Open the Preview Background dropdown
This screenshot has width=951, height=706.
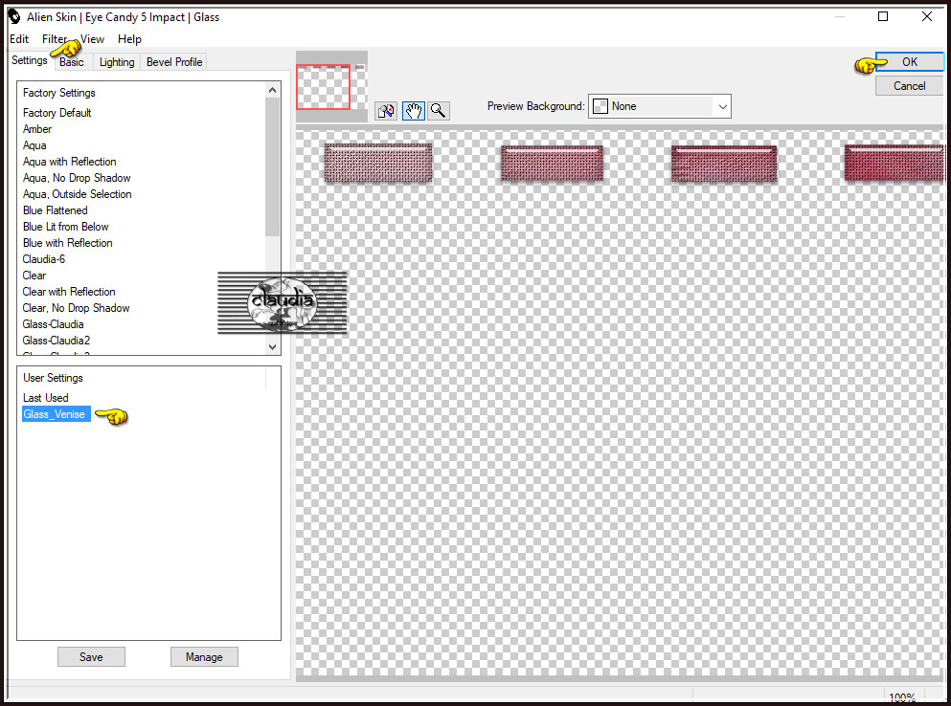659,106
